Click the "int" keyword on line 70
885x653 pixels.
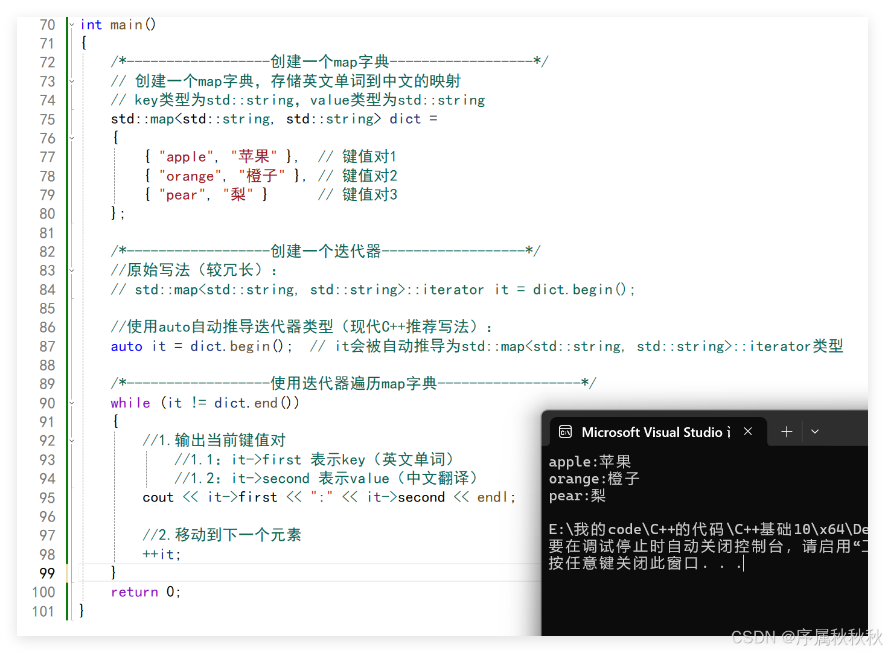(91, 25)
